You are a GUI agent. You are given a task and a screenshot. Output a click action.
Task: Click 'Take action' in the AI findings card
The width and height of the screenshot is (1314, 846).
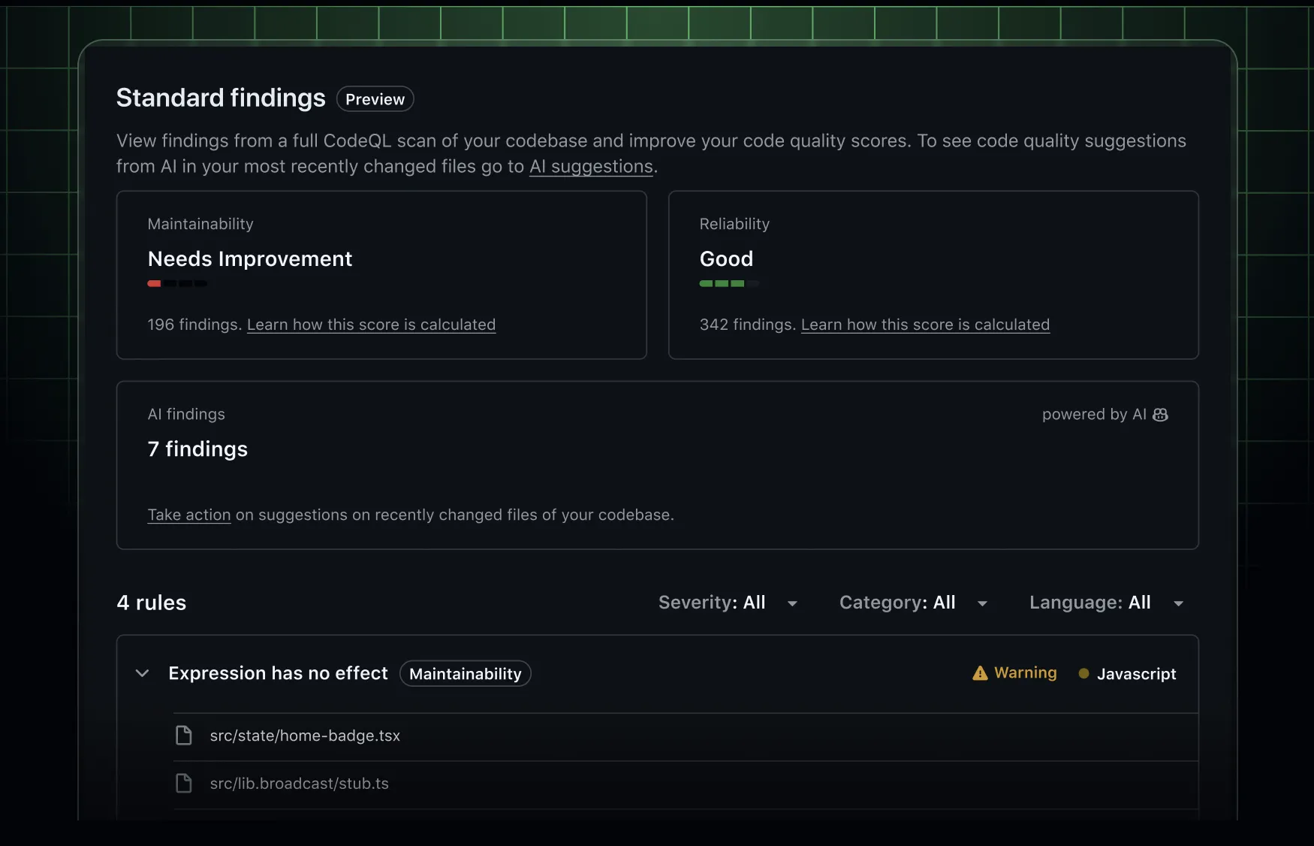point(188,515)
